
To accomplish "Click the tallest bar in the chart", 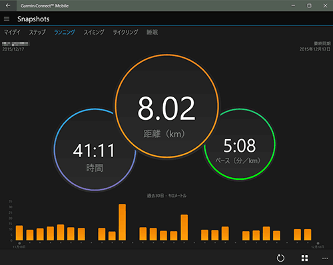I will pyautogui.click(x=122, y=222).
